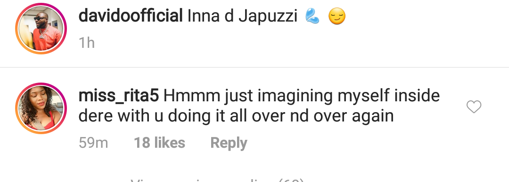Tap the relieved face emoji in caption
This screenshot has width=509, height=182.
click(x=337, y=16)
